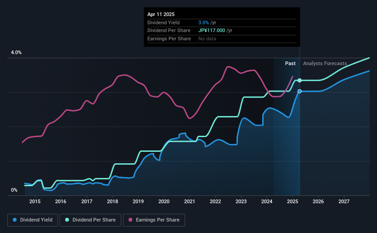Image resolution: width=377 pixels, height=233 pixels.
Task: Toggle the Dividend Per Share legend button
Action: [90, 220]
